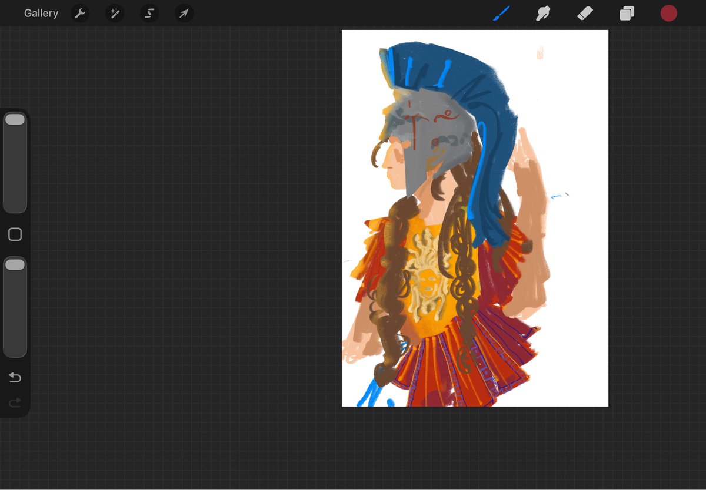Click the brush size slider handle

pyautogui.click(x=15, y=119)
